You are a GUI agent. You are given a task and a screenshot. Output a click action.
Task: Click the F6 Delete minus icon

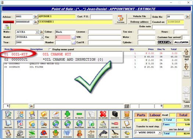click(79, 115)
